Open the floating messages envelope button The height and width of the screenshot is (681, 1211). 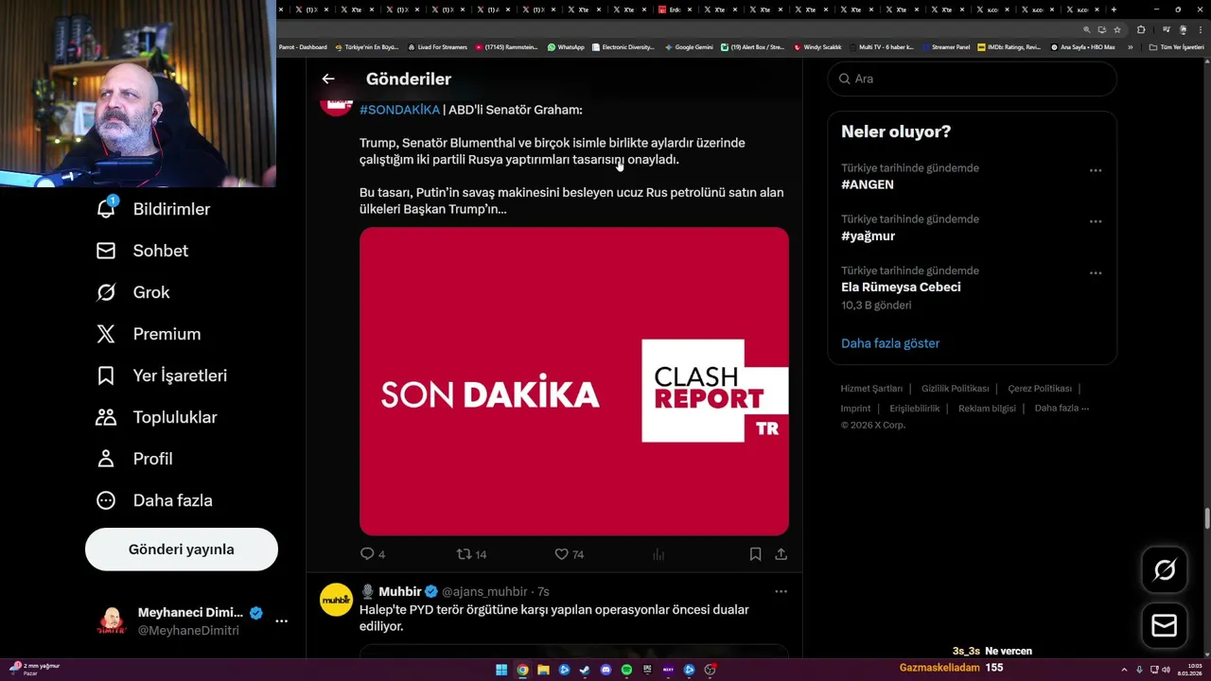coord(1165,625)
